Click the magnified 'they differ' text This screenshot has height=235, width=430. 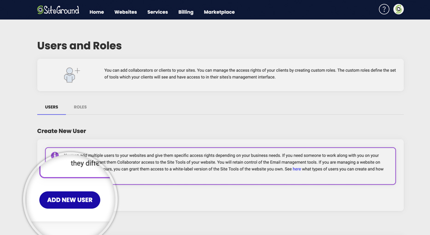point(85,163)
